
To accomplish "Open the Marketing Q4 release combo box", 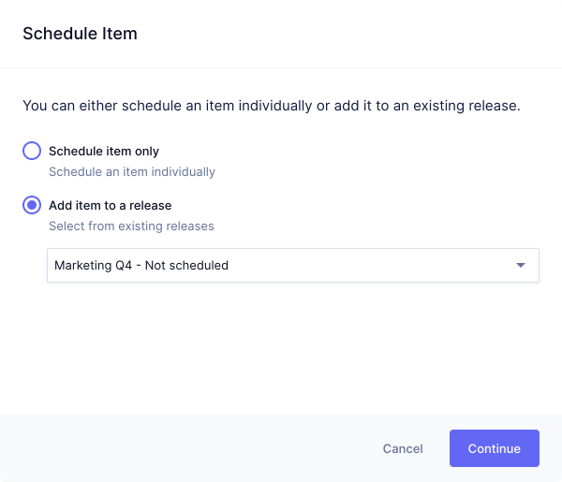I will click(292, 266).
